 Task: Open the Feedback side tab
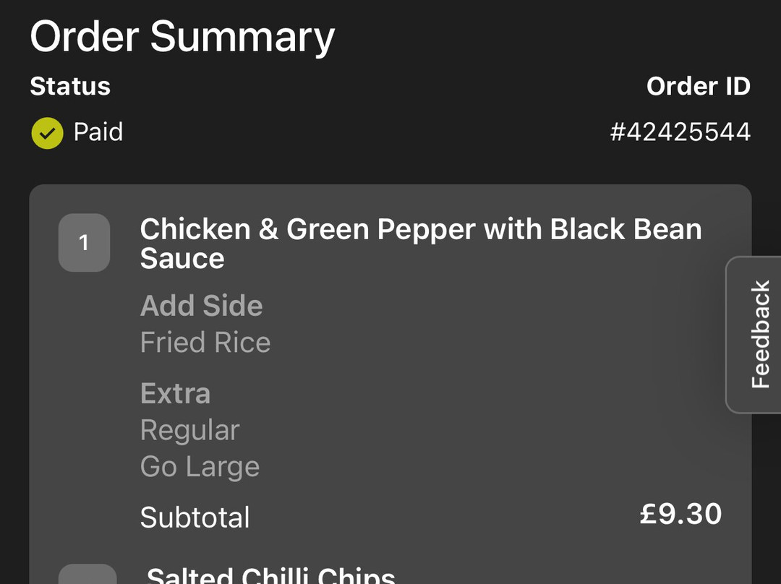click(x=754, y=335)
